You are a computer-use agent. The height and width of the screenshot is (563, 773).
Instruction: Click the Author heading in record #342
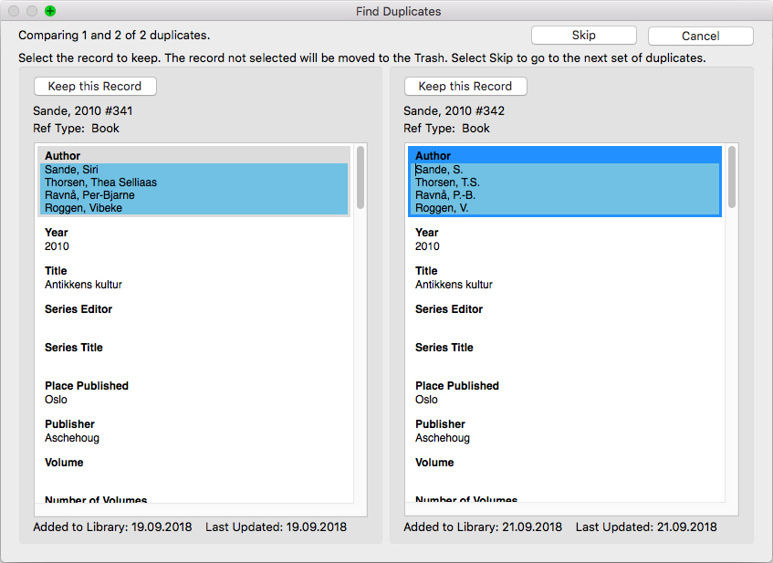click(x=433, y=156)
